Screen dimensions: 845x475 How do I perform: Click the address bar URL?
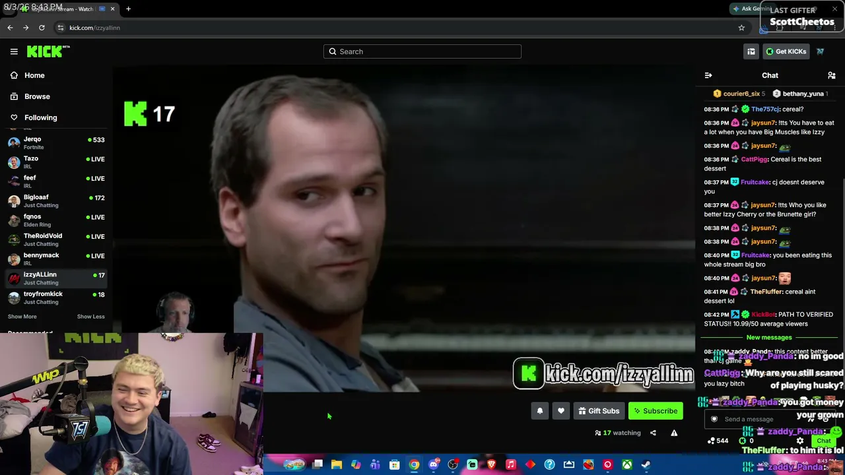point(94,28)
